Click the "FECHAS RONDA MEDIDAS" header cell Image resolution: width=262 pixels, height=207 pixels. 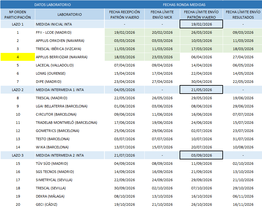184,5
